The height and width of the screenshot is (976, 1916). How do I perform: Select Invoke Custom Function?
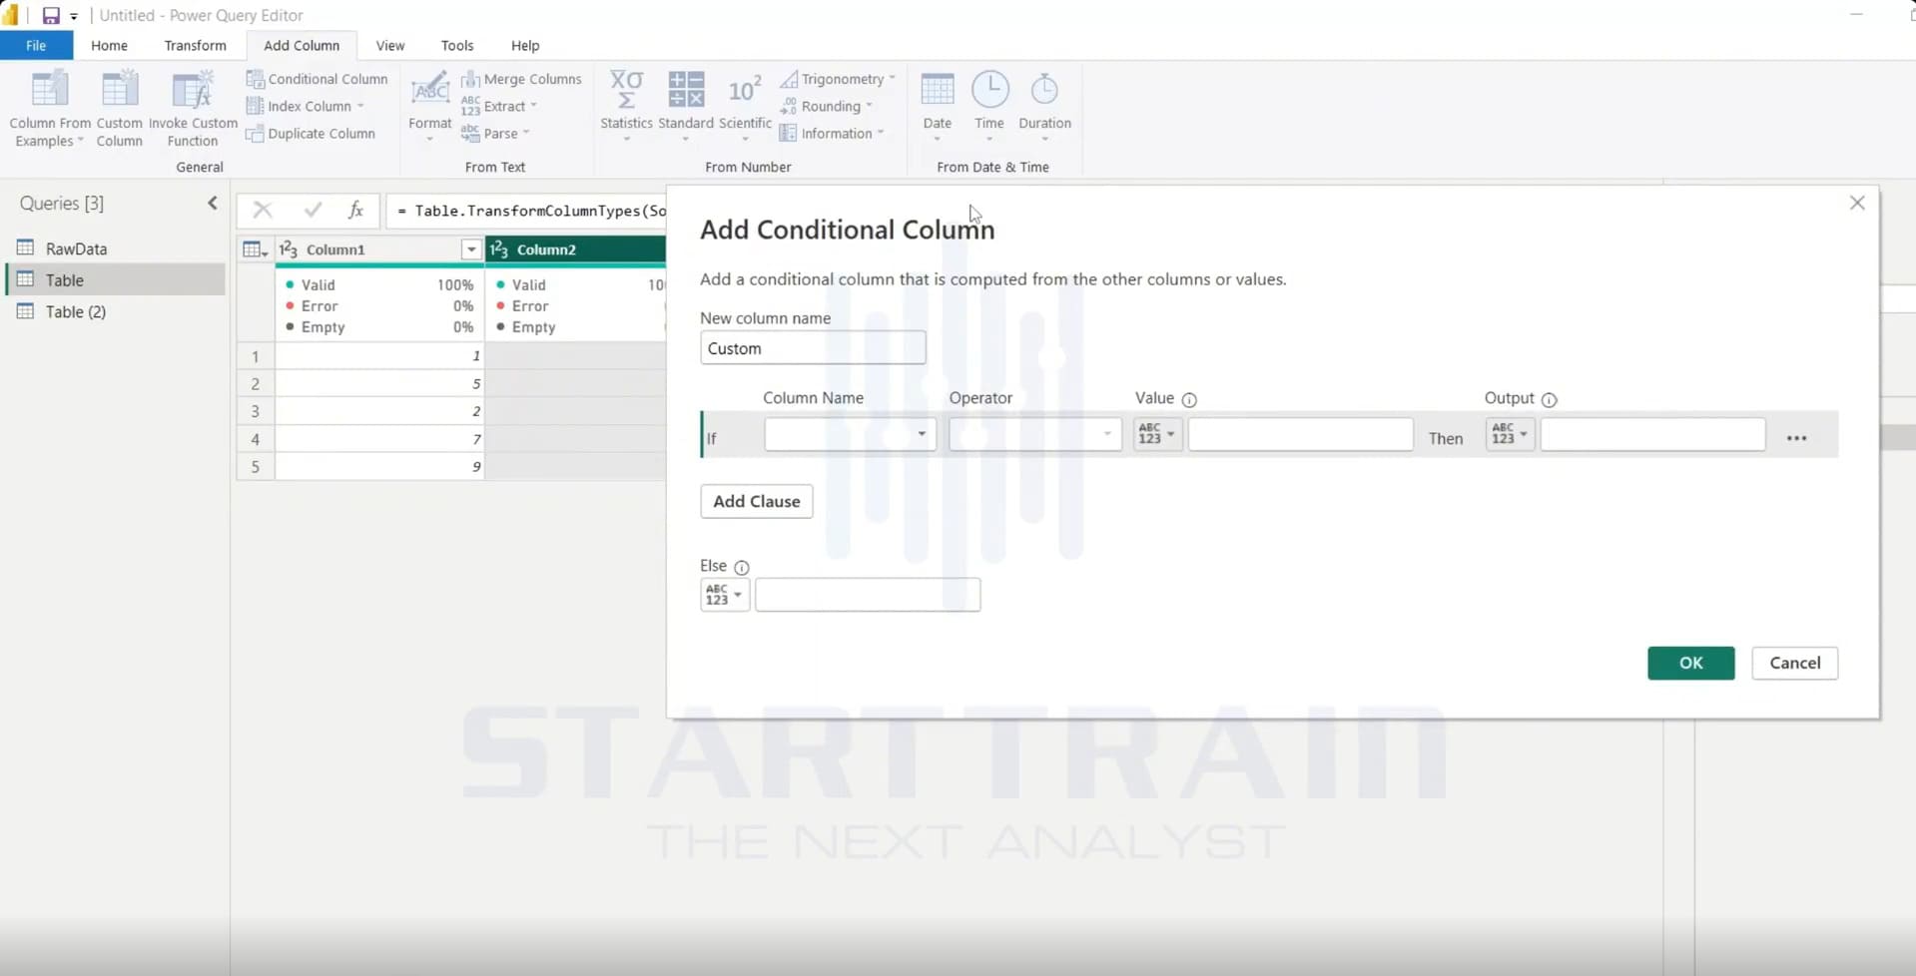[x=193, y=109]
